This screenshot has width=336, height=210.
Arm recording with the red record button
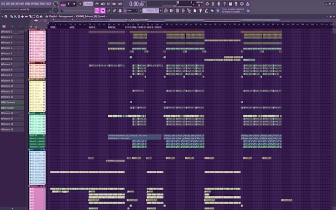tap(81, 4)
